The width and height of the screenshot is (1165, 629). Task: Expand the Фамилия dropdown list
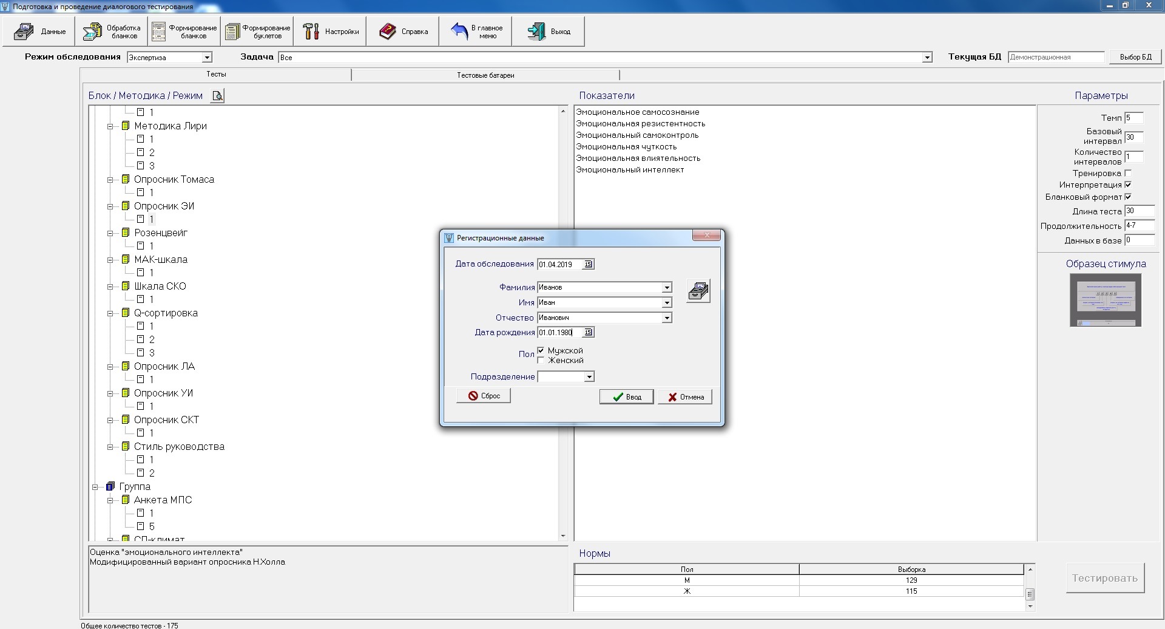tap(667, 288)
